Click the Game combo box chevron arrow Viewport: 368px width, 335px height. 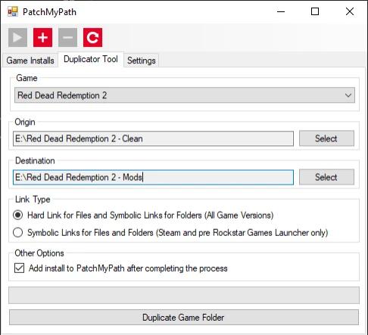(x=348, y=95)
